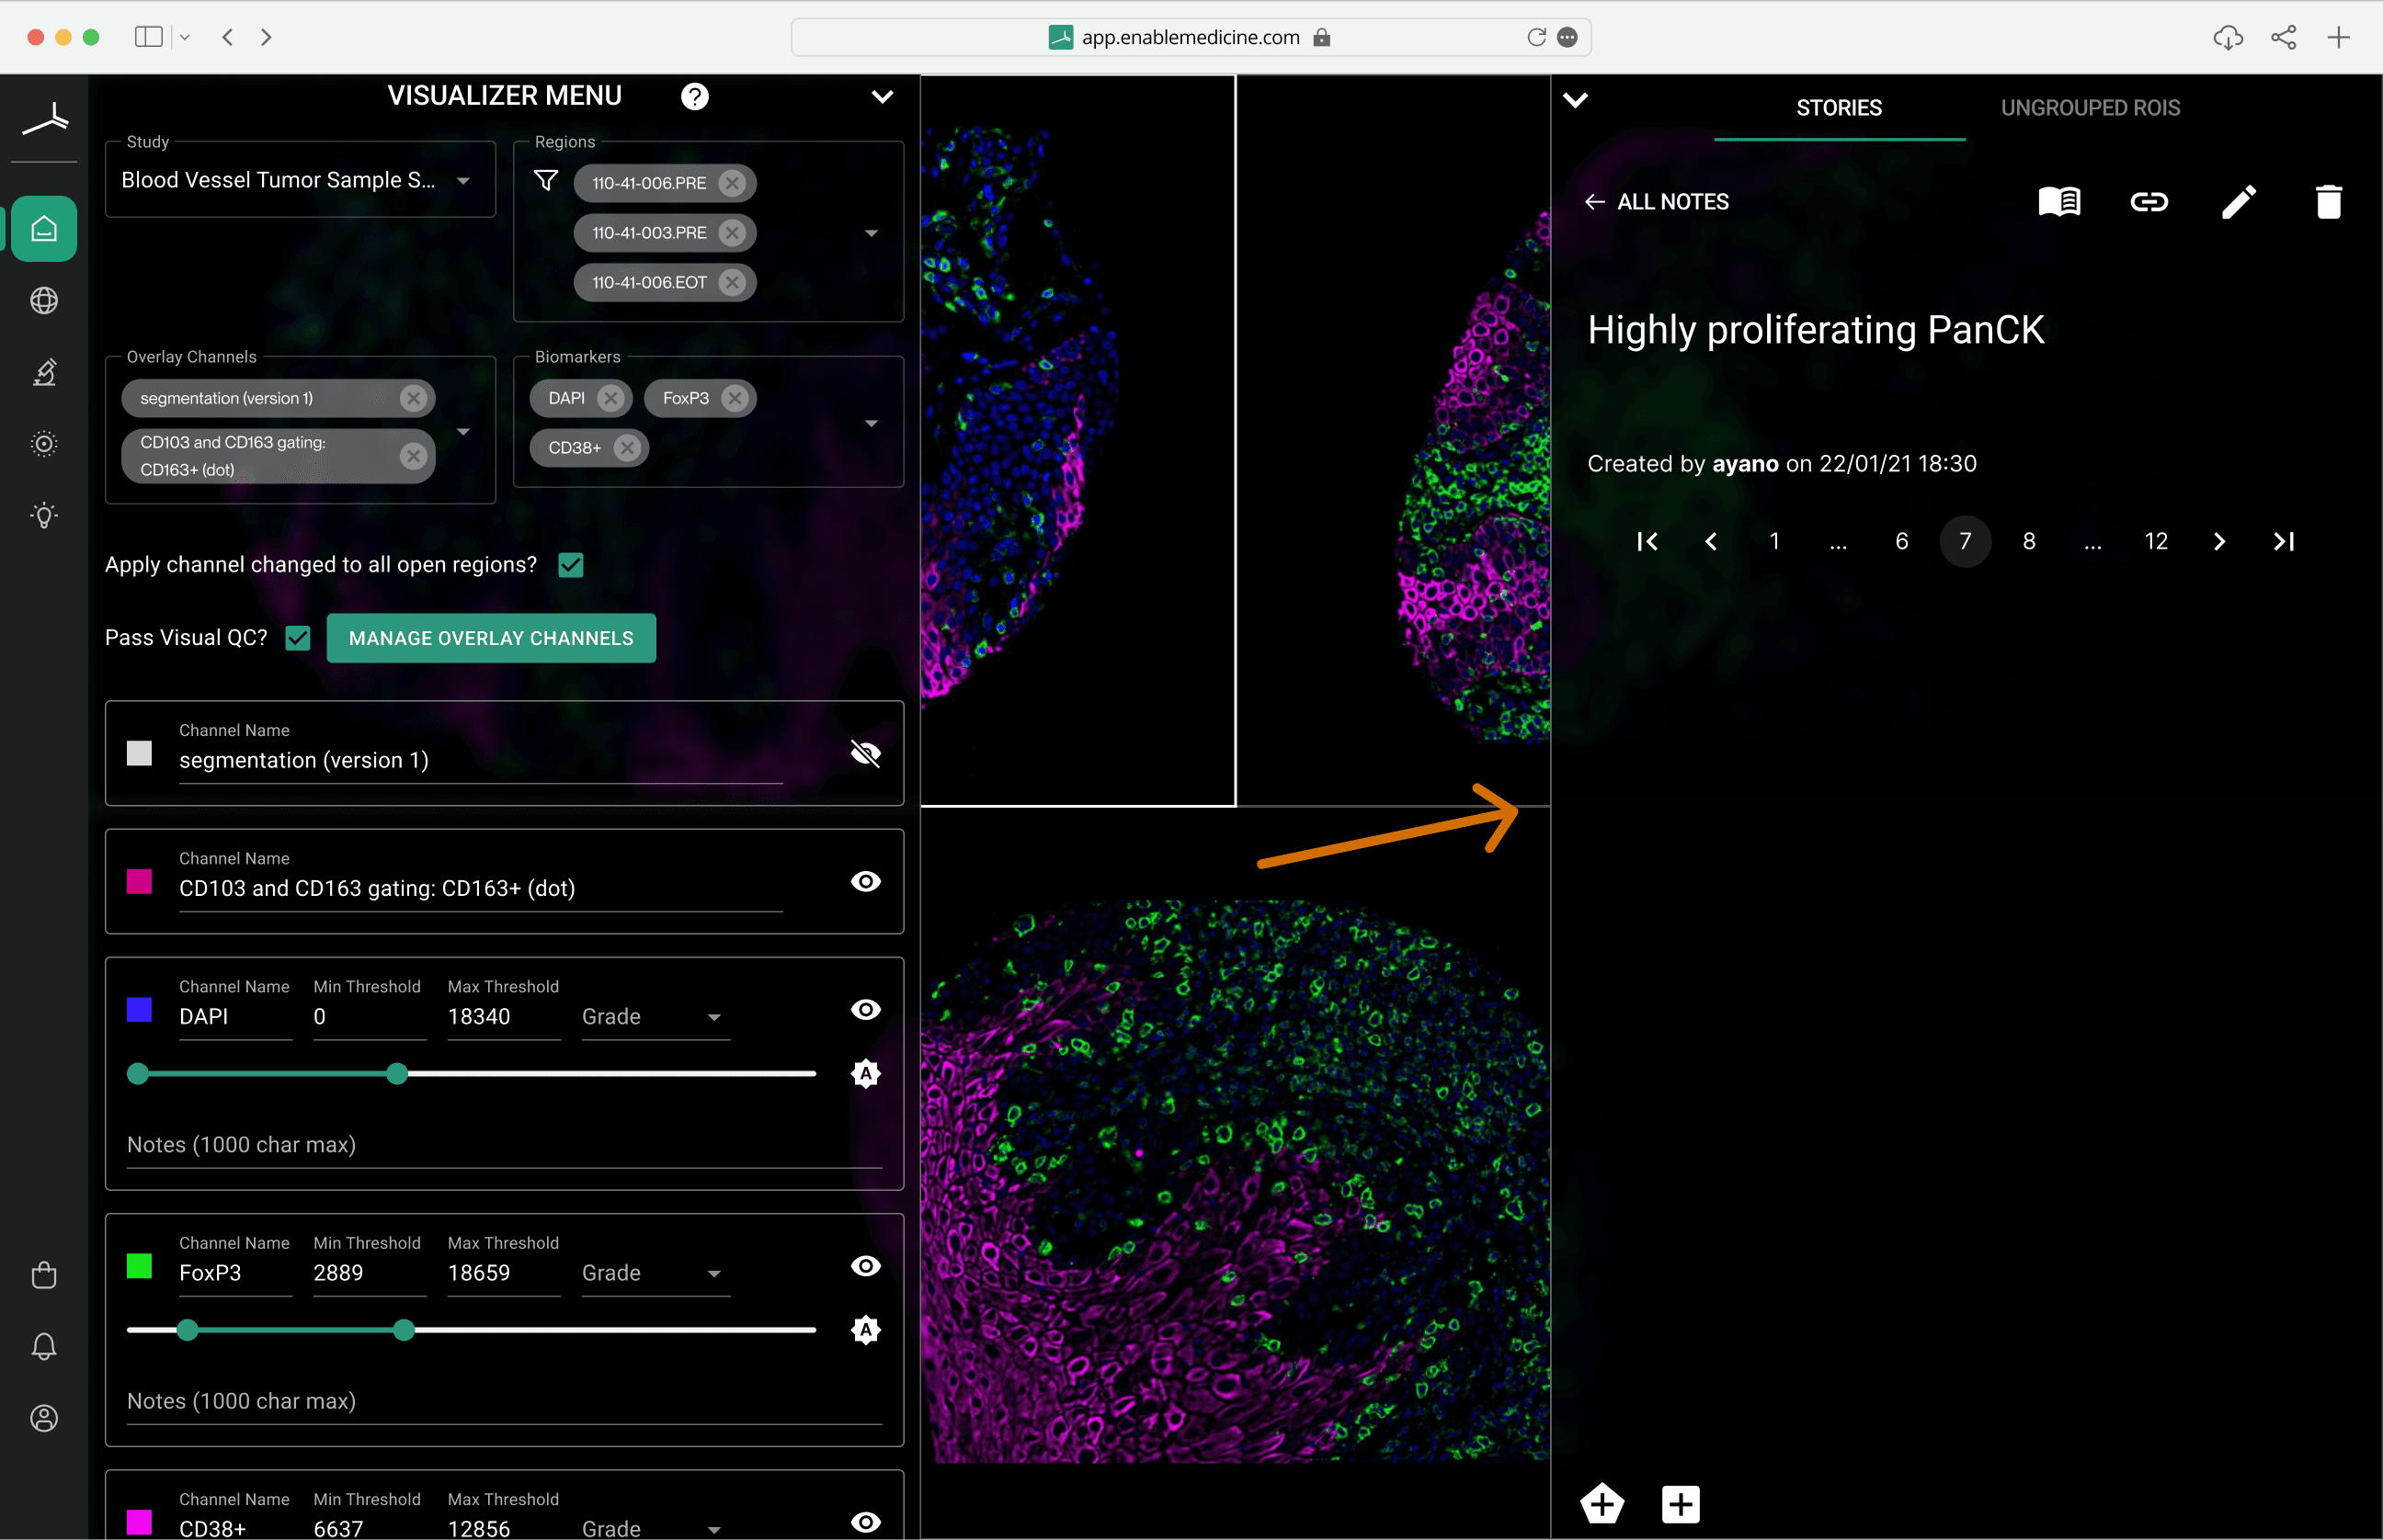The height and width of the screenshot is (1540, 2383).
Task: Expand the Regions dropdown arrow
Action: pyautogui.click(x=872, y=233)
